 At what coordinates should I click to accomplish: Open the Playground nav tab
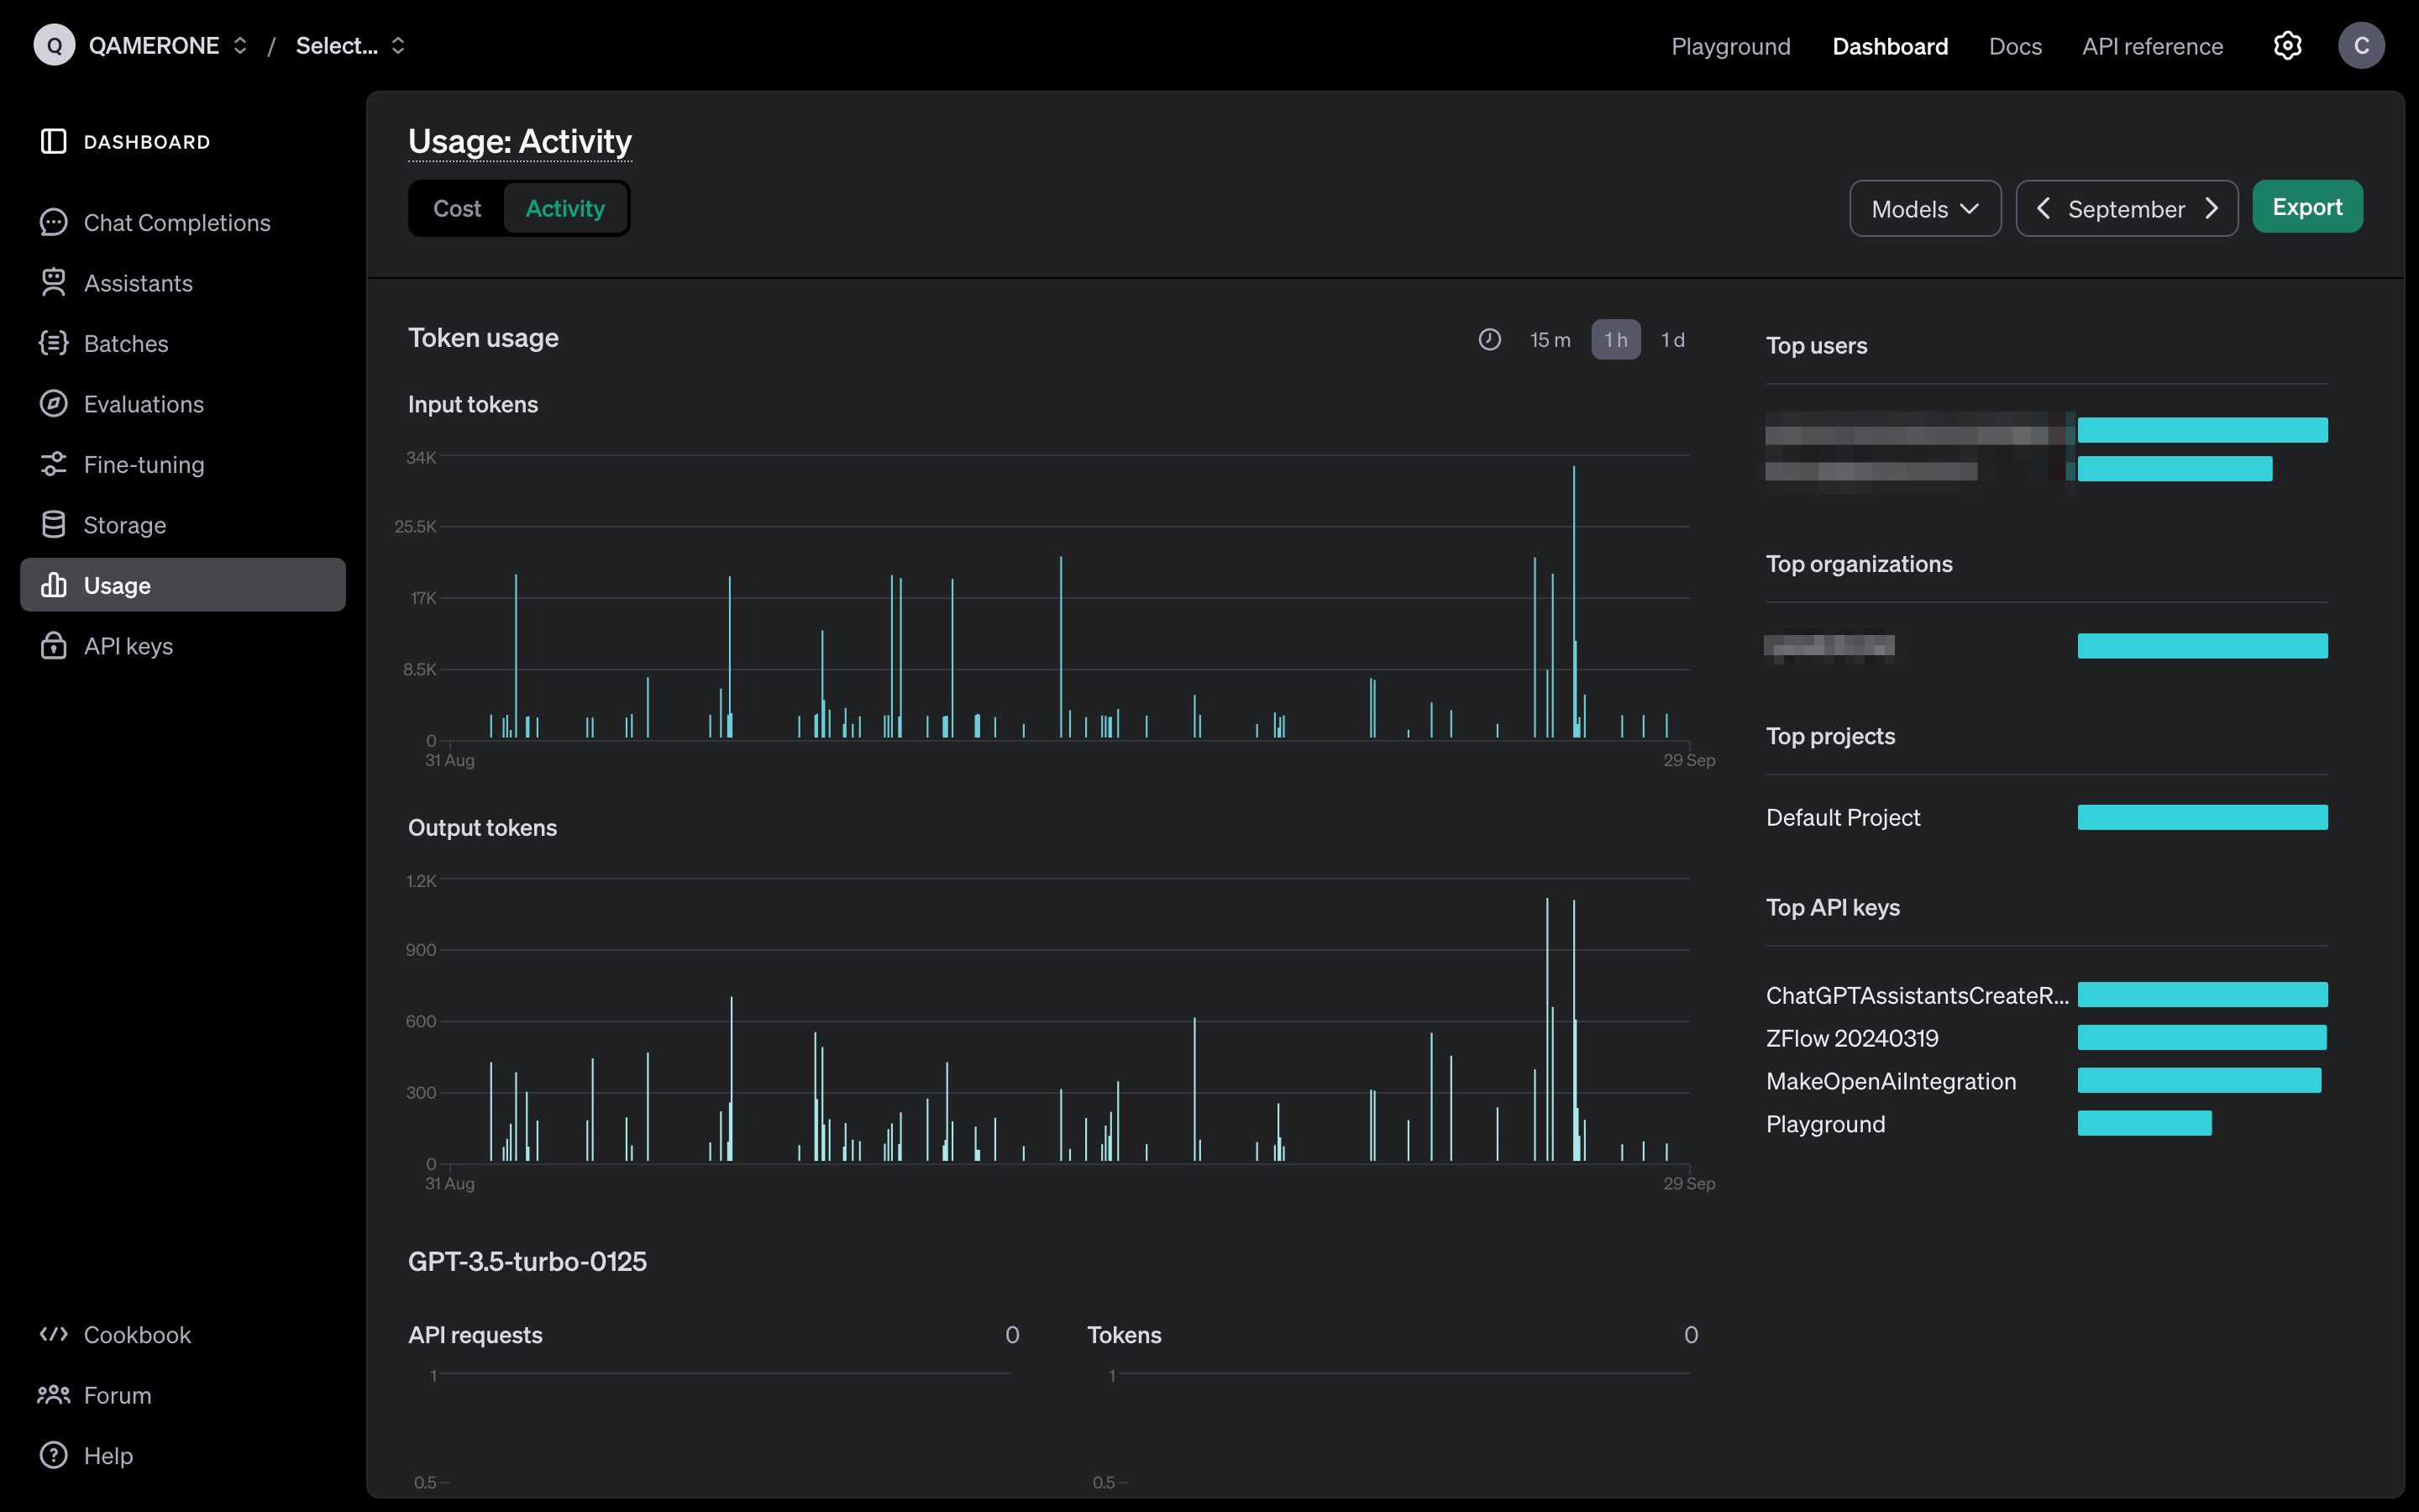[x=1730, y=46]
